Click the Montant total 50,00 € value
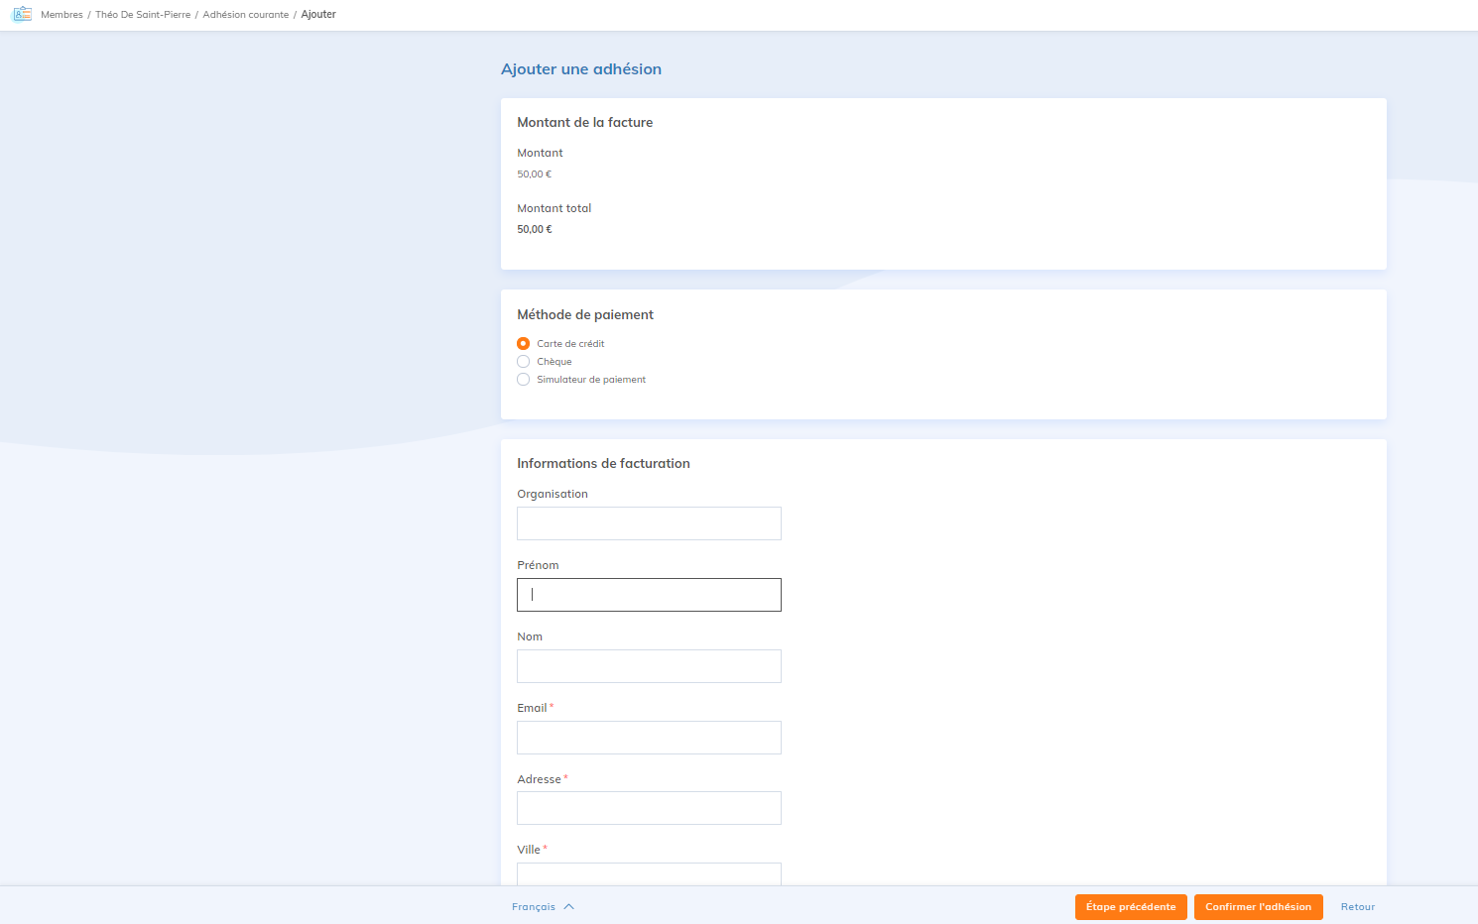 535,230
